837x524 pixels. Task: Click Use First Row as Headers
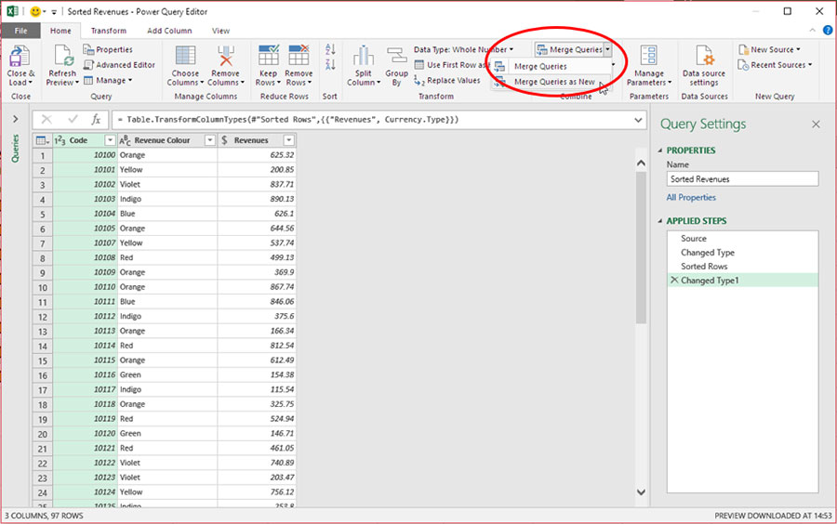coord(452,65)
